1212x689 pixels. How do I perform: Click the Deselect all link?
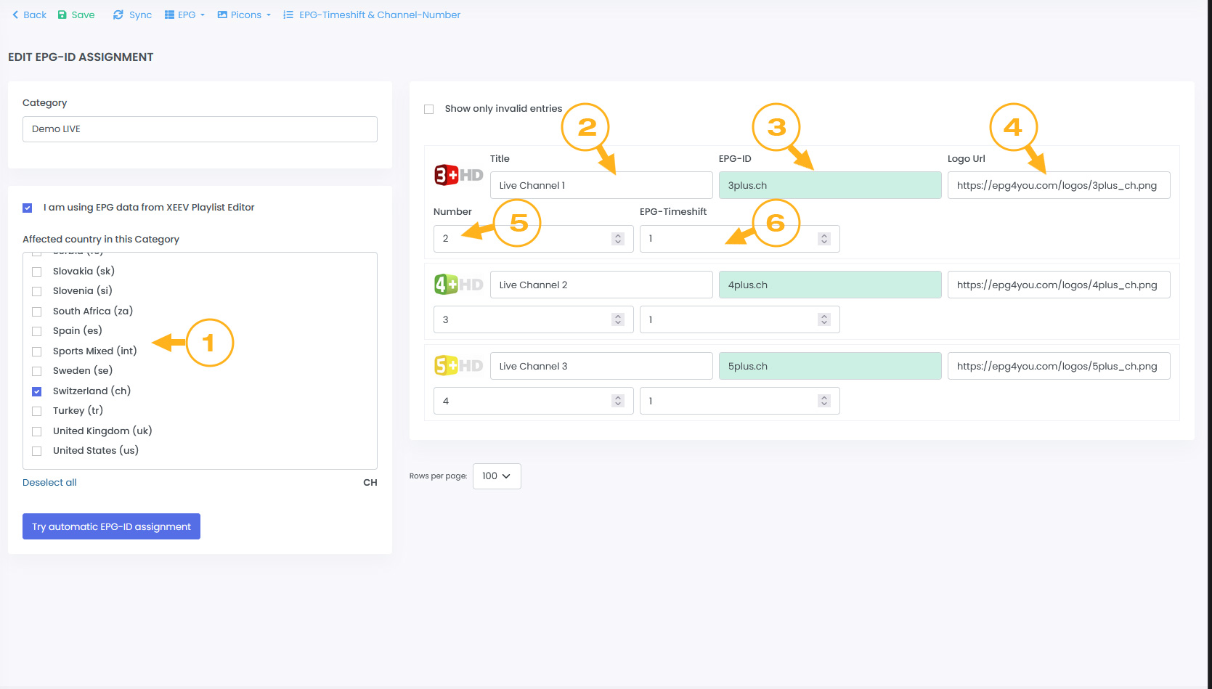coord(49,482)
